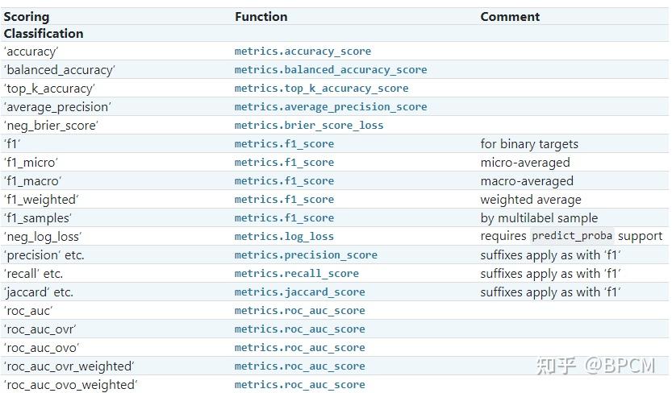672x393 pixels.
Task: Open the metrics.recall_score link
Action: 297,274
